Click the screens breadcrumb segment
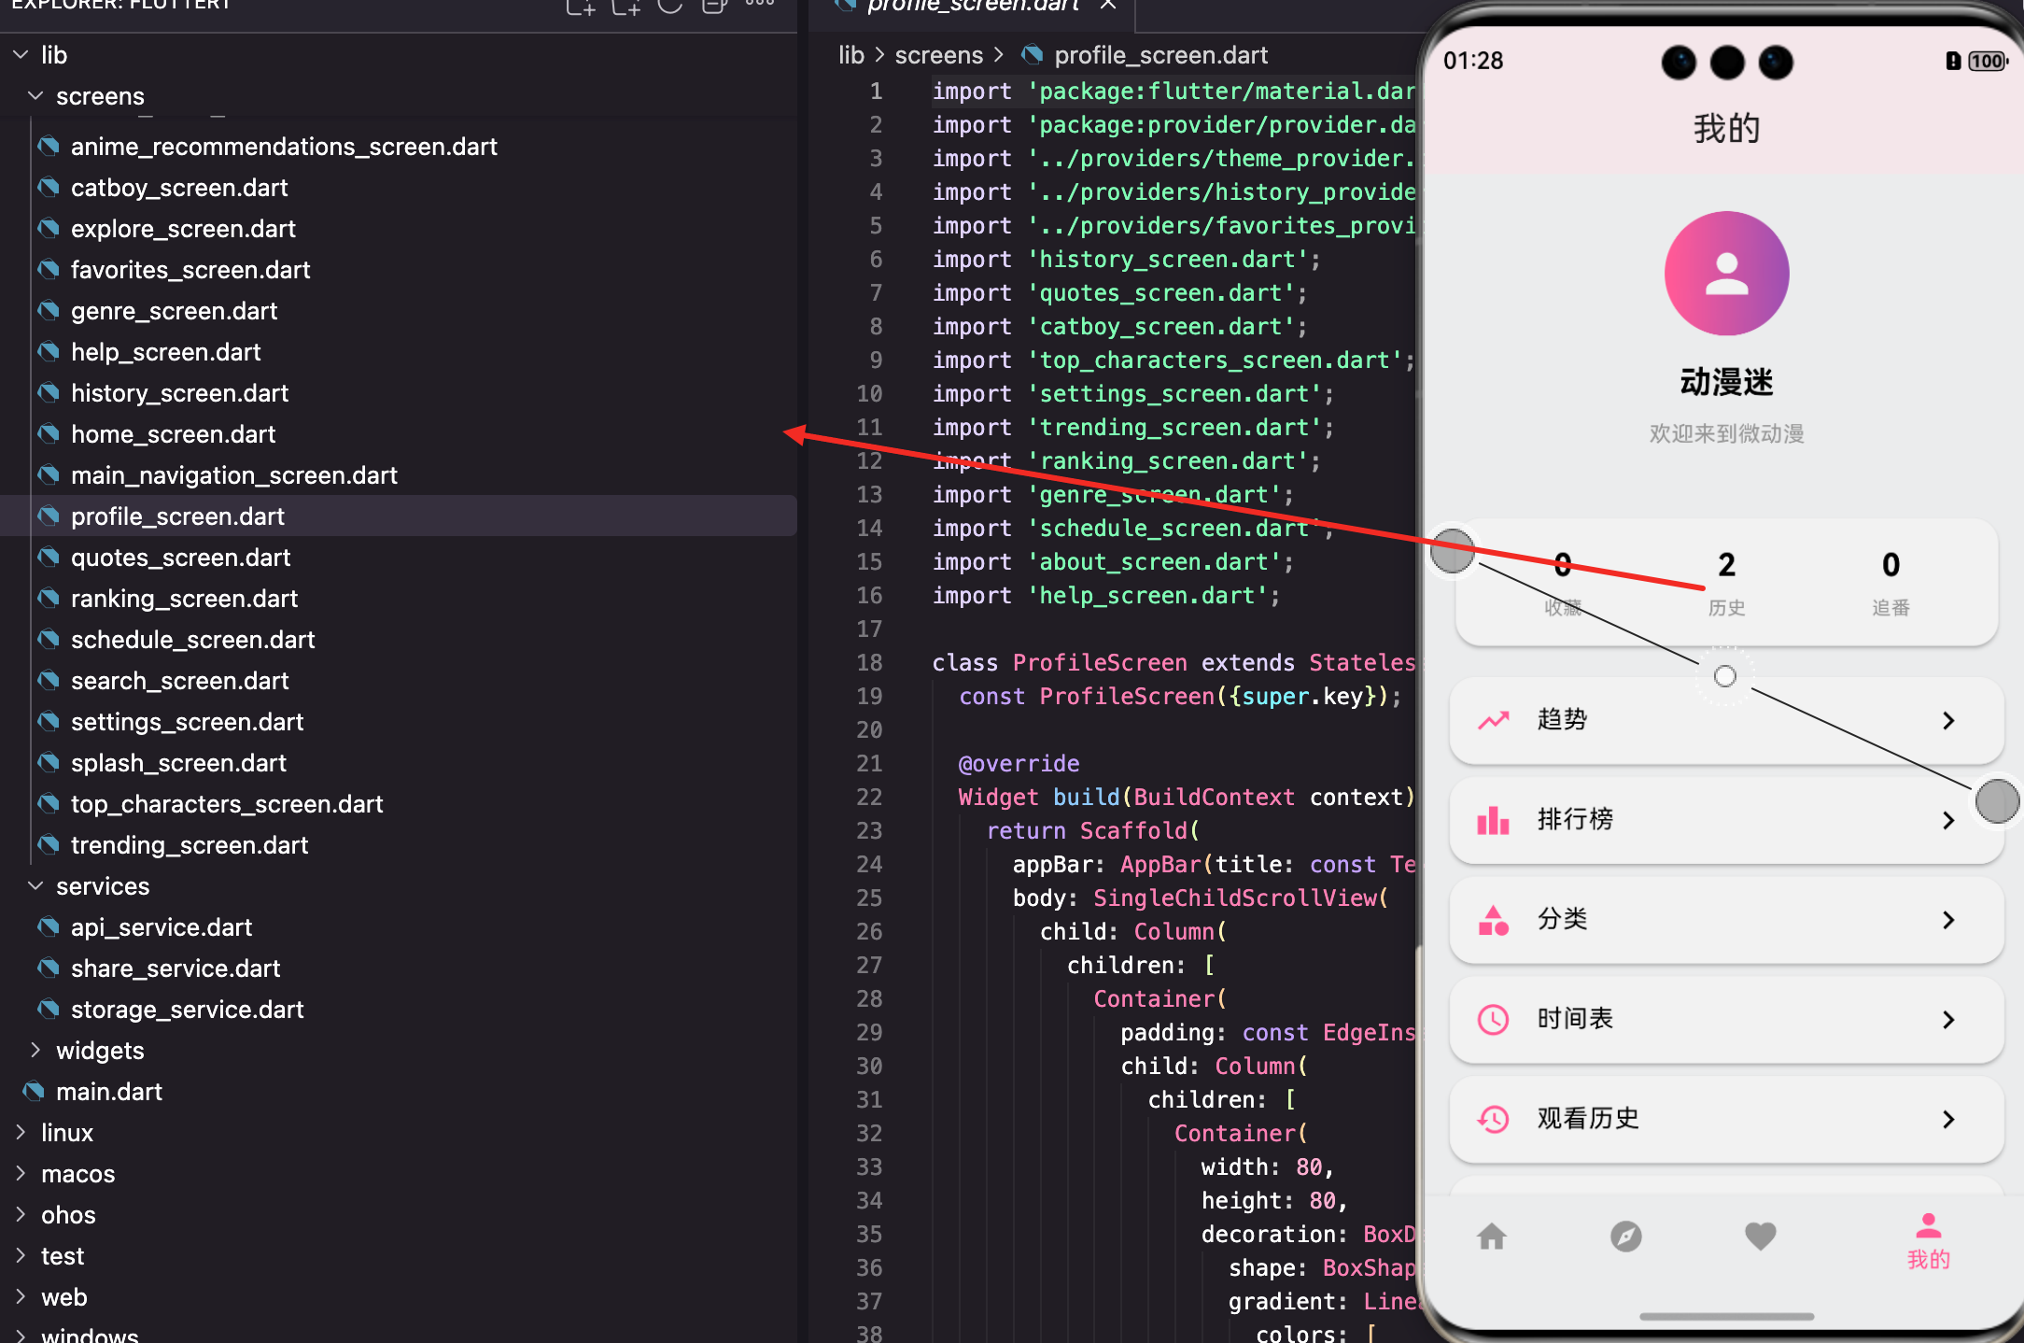The width and height of the screenshot is (2024, 1343). click(x=938, y=55)
